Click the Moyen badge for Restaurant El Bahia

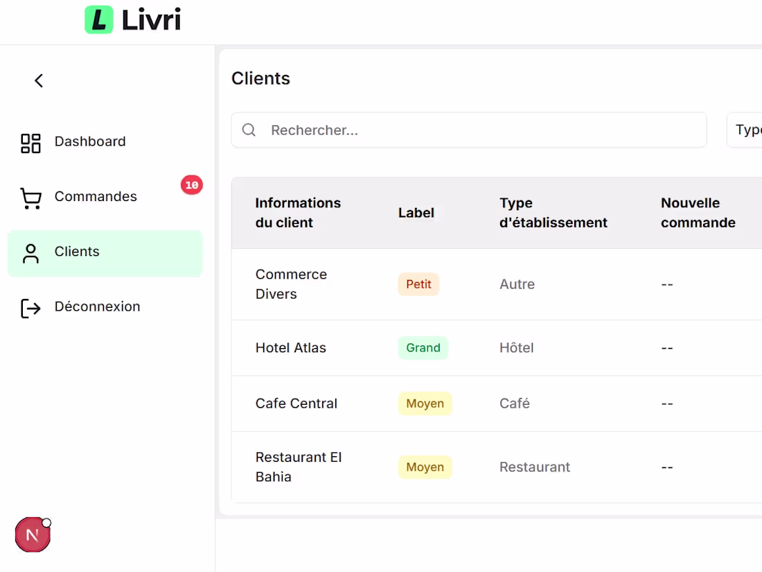click(x=425, y=467)
